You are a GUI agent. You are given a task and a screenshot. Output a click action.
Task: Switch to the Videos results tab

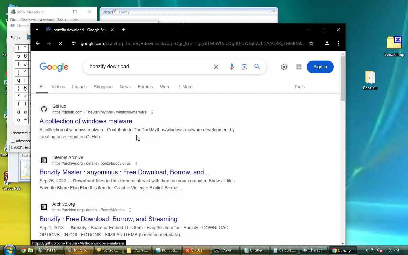pyautogui.click(x=58, y=87)
